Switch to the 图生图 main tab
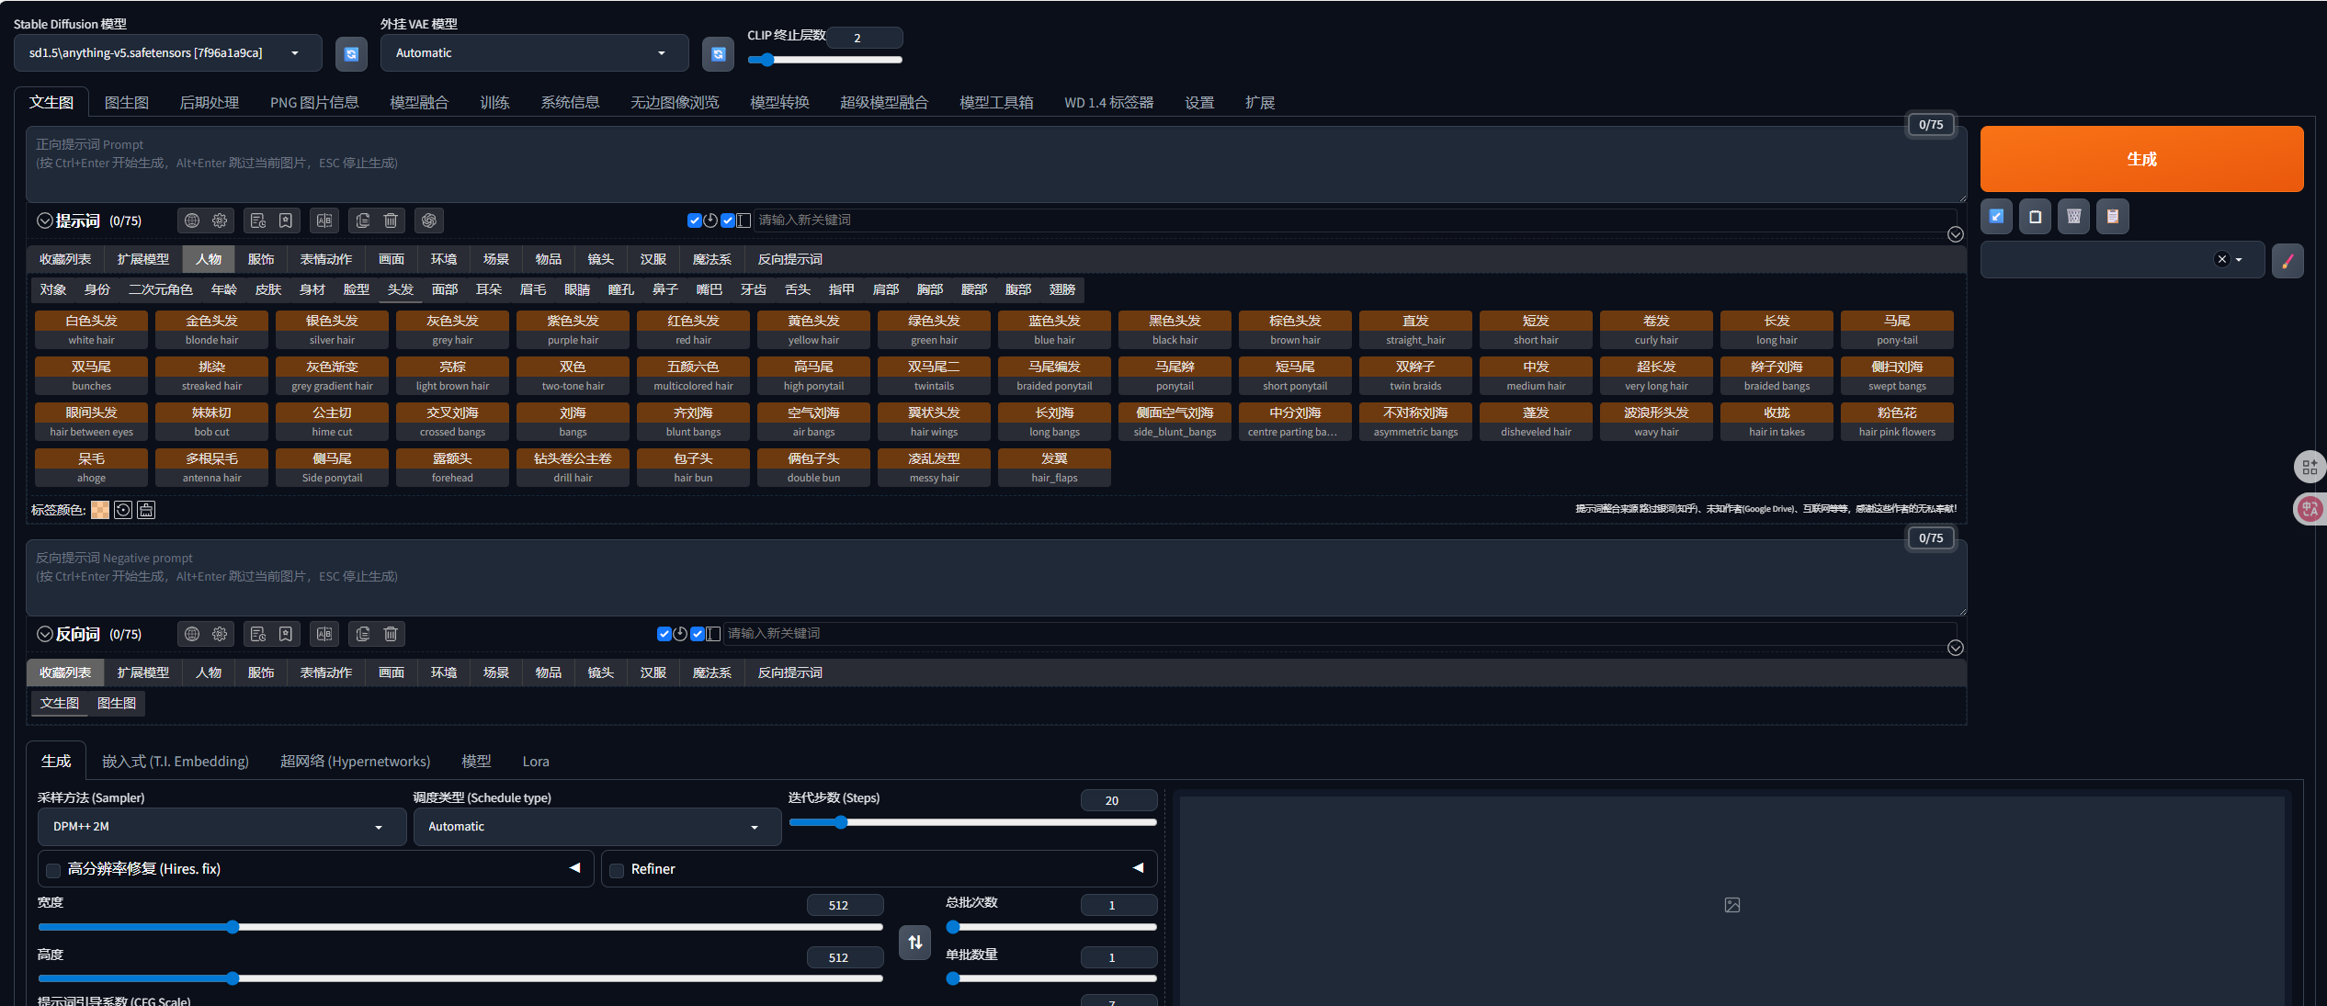The image size is (2327, 1006). click(x=126, y=103)
